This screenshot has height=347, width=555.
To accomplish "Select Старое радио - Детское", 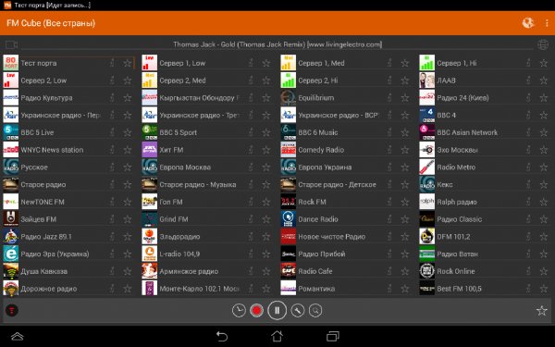I will (x=337, y=184).
